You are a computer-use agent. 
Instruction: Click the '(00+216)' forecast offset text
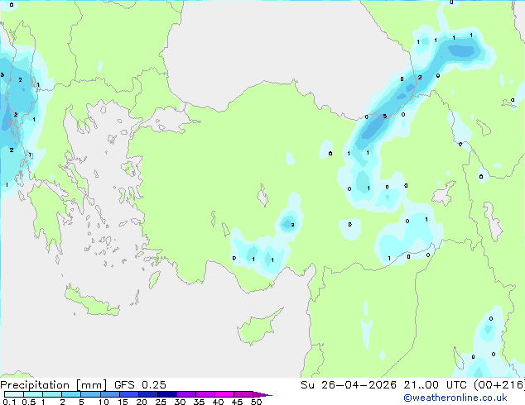[x=499, y=385]
